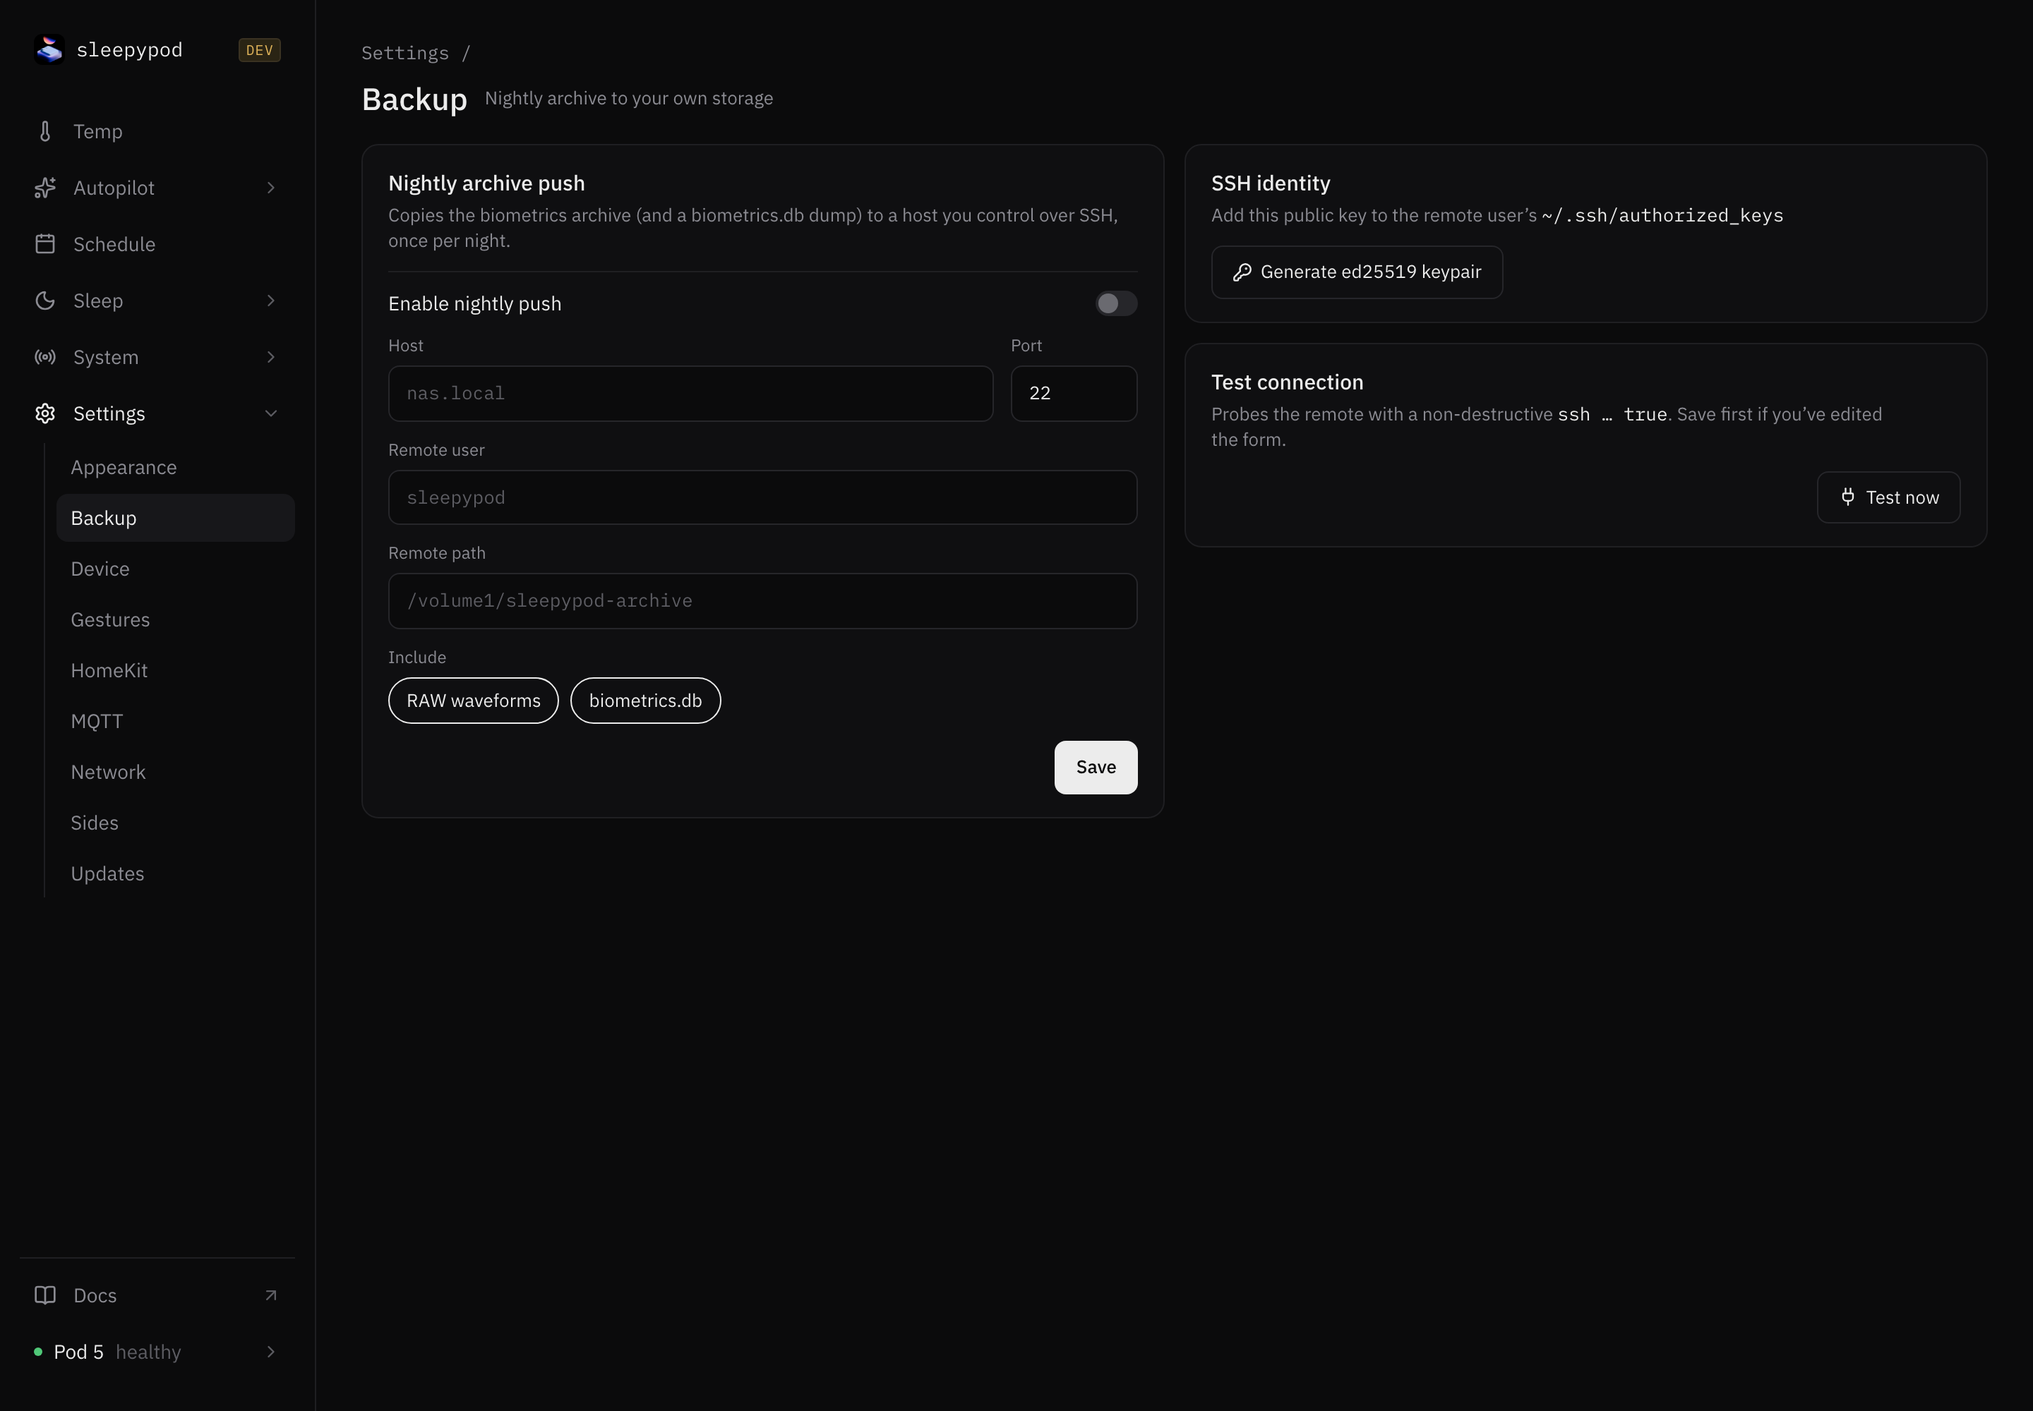Click the Autopilot menu label
Image resolution: width=2033 pixels, height=1411 pixels.
114,188
